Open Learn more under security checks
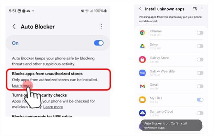This screenshot has width=214, height=136. (53, 107)
